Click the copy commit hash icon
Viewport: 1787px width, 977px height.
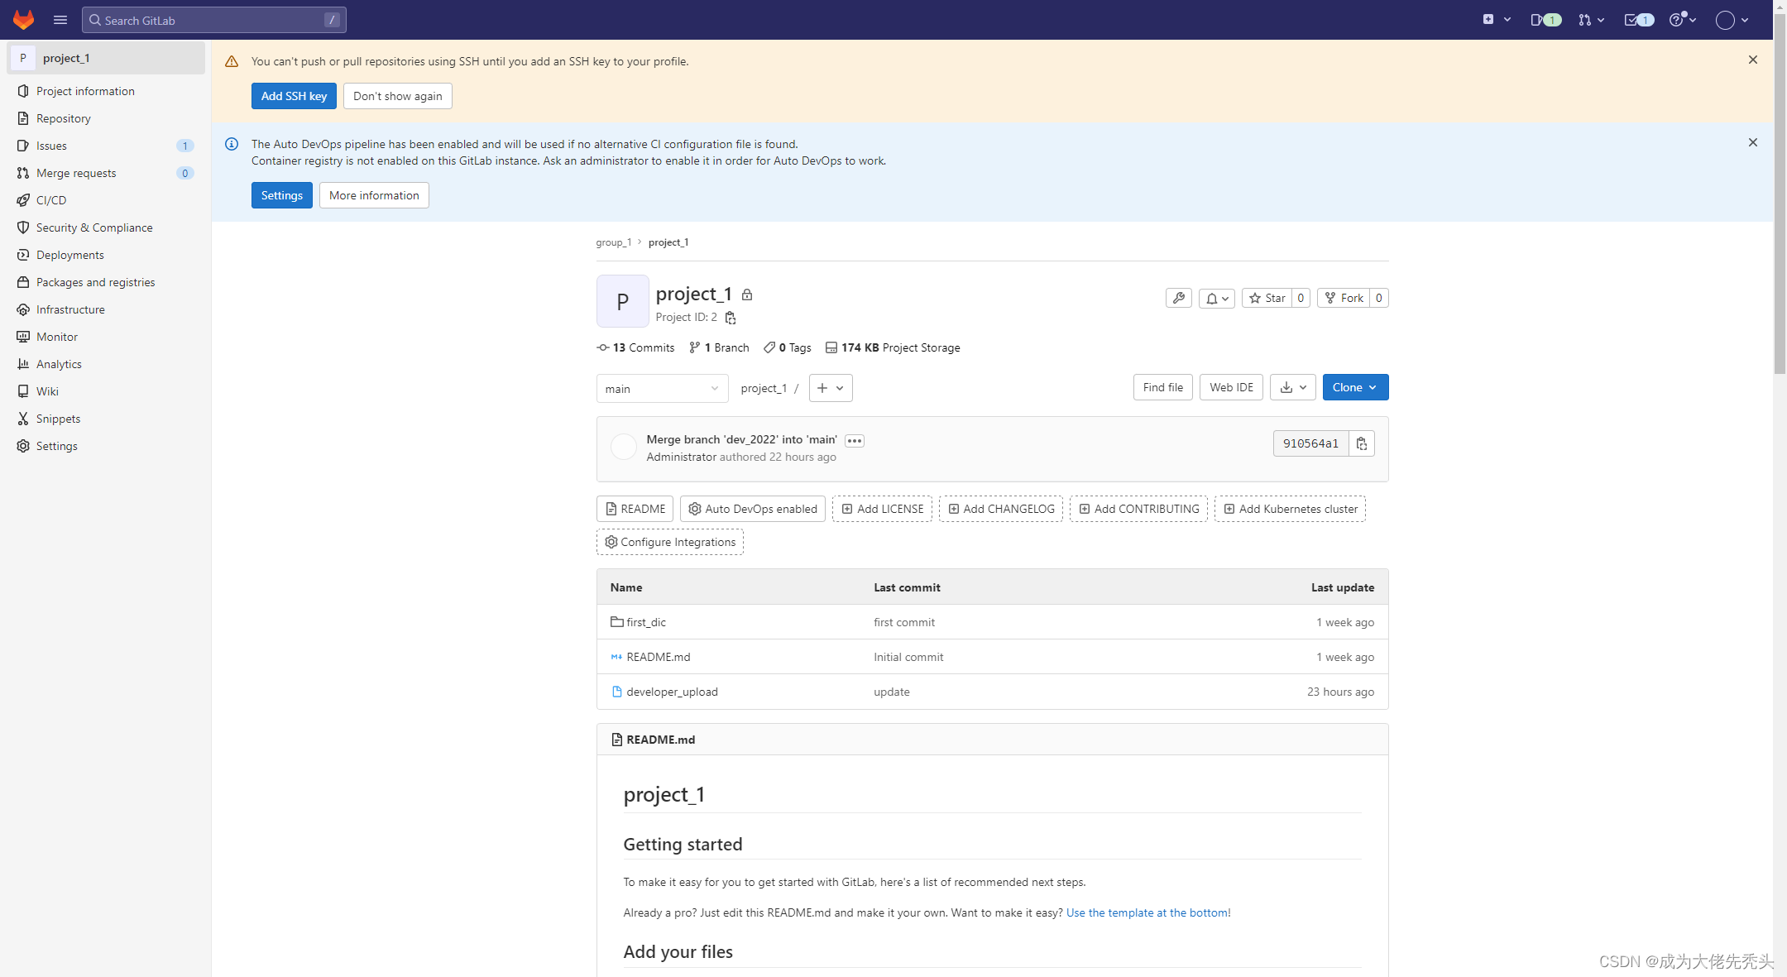click(x=1363, y=443)
